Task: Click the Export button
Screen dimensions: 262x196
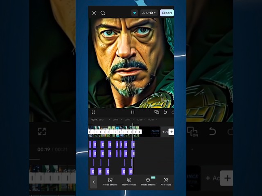Action: click(x=167, y=13)
